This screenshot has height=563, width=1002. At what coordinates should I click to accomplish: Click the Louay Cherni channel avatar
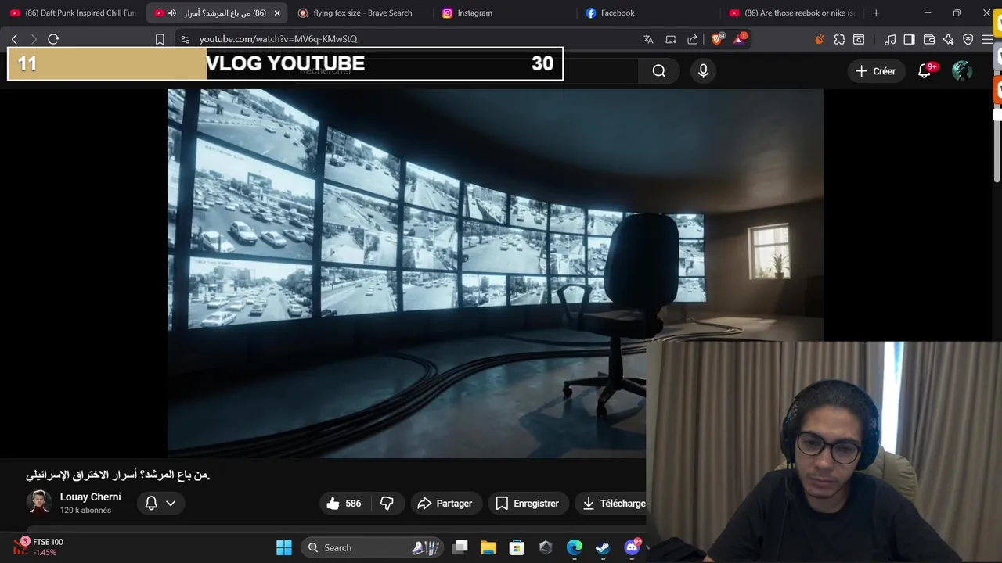click(39, 503)
